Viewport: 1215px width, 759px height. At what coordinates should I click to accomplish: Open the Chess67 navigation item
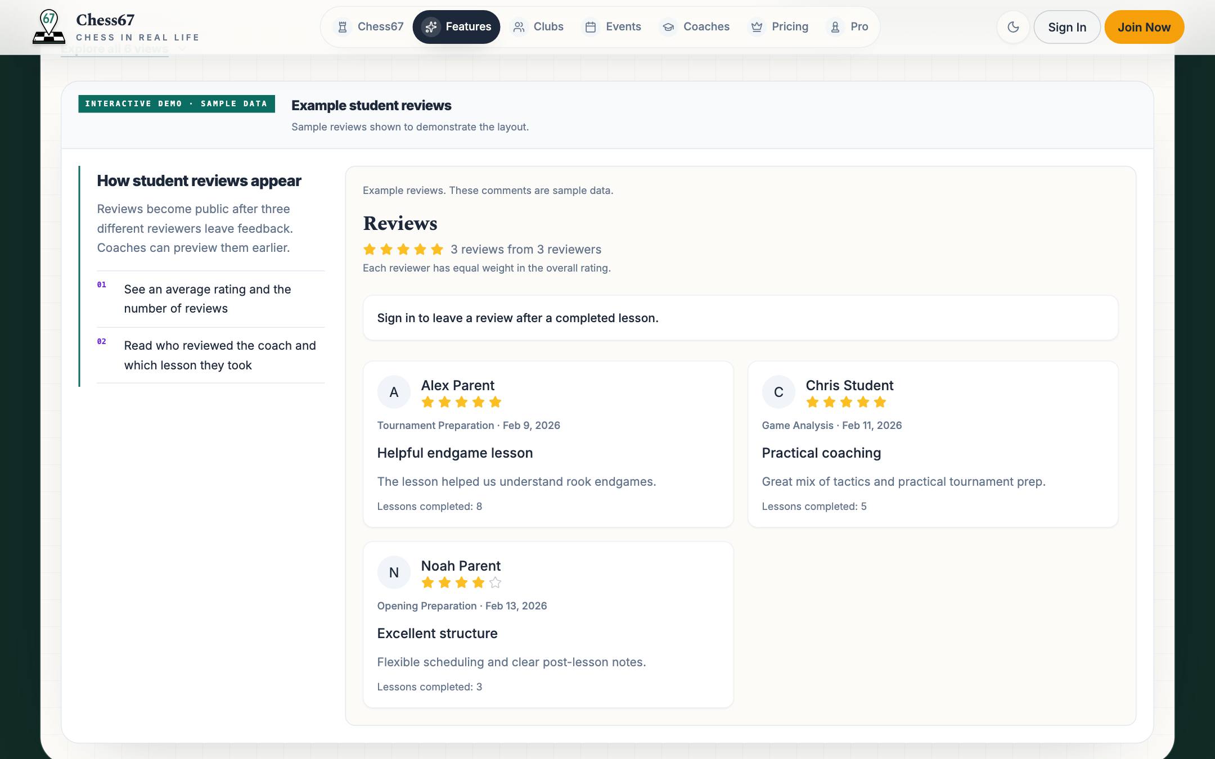(x=369, y=27)
